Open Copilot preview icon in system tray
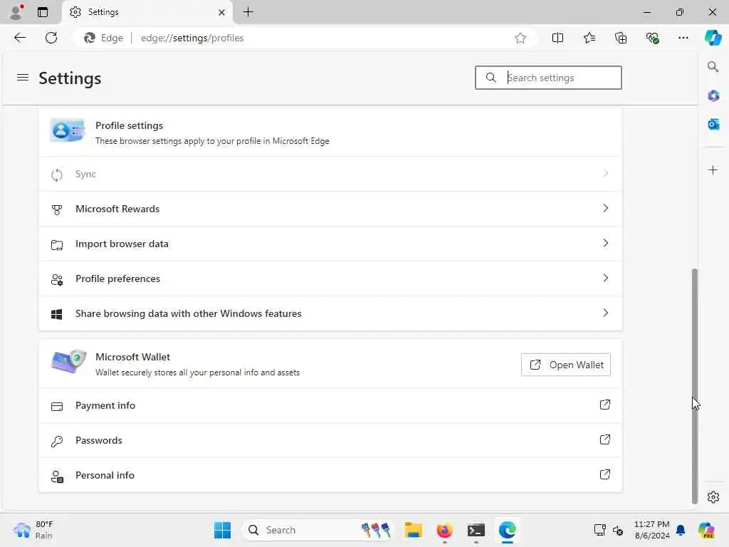This screenshot has width=729, height=547. (x=706, y=530)
